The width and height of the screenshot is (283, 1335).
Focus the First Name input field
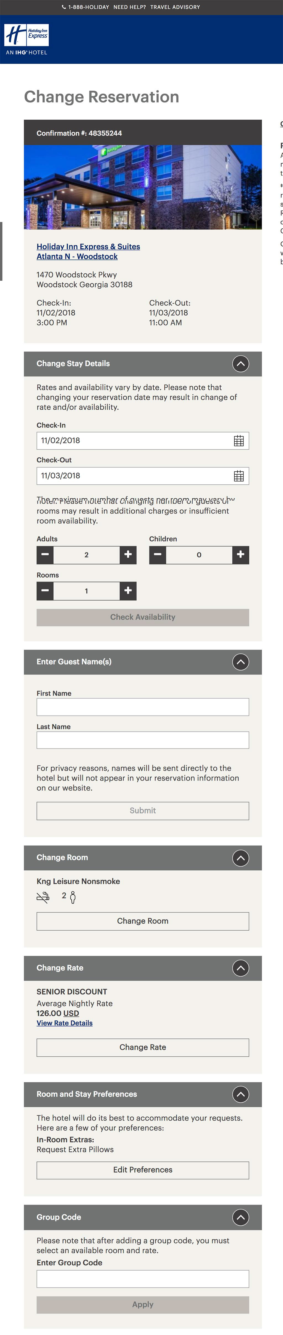(x=143, y=707)
